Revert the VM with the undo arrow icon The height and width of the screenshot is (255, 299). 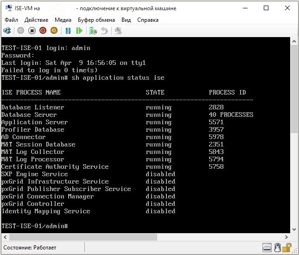pos(104,31)
